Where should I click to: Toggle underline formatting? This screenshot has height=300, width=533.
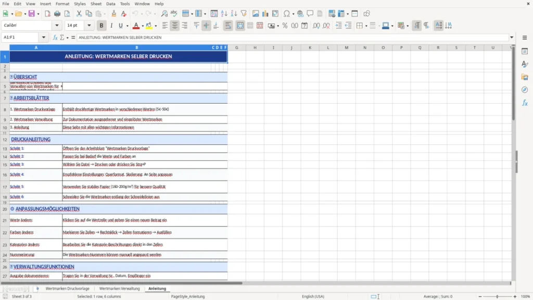(121, 26)
